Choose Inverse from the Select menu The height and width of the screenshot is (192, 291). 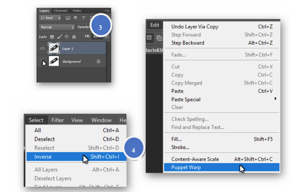pos(43,157)
